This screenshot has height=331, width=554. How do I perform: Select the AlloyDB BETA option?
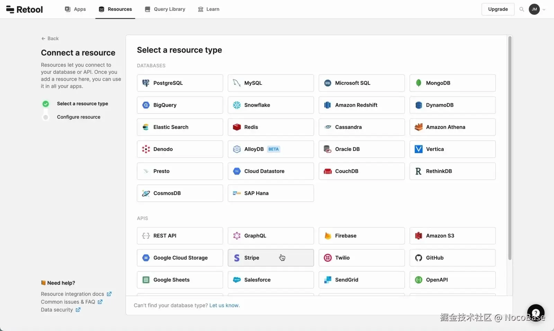click(x=271, y=149)
